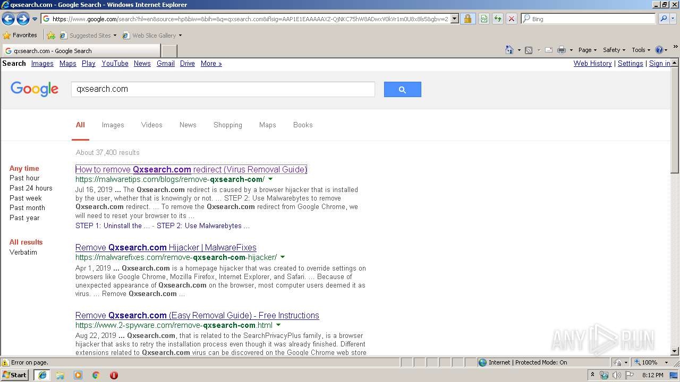Open the Print options dropdown arrow
680x382 pixels.
coord(571,50)
